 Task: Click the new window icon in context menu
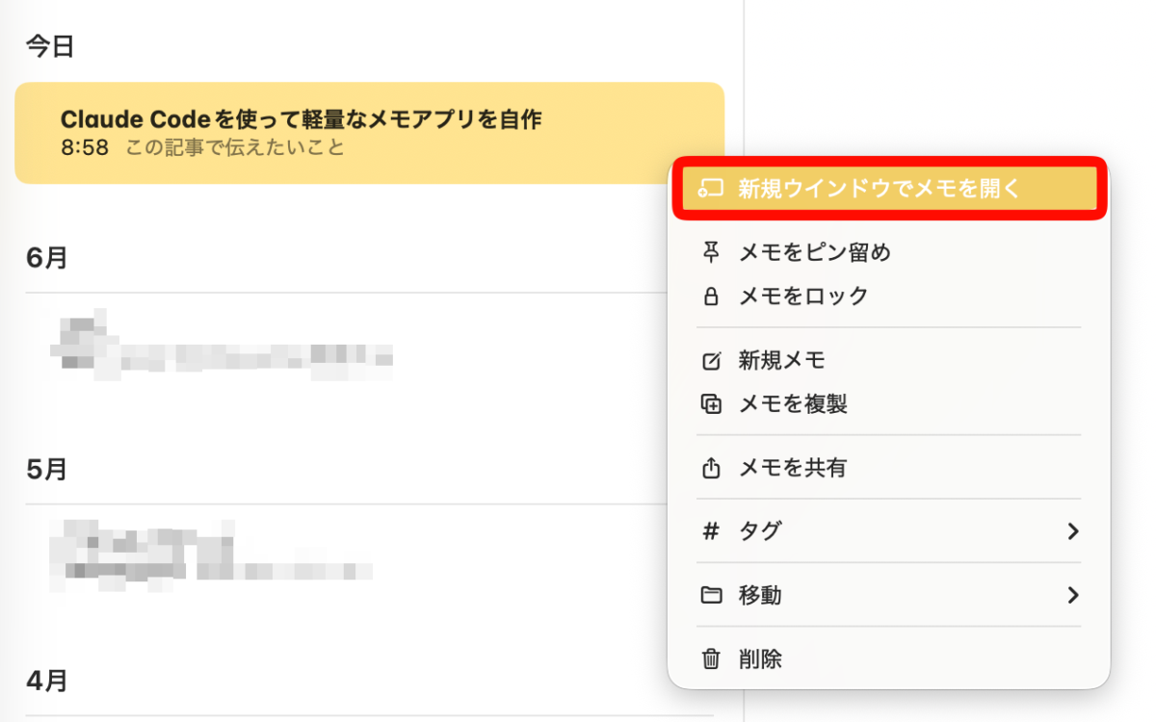pyautogui.click(x=711, y=188)
